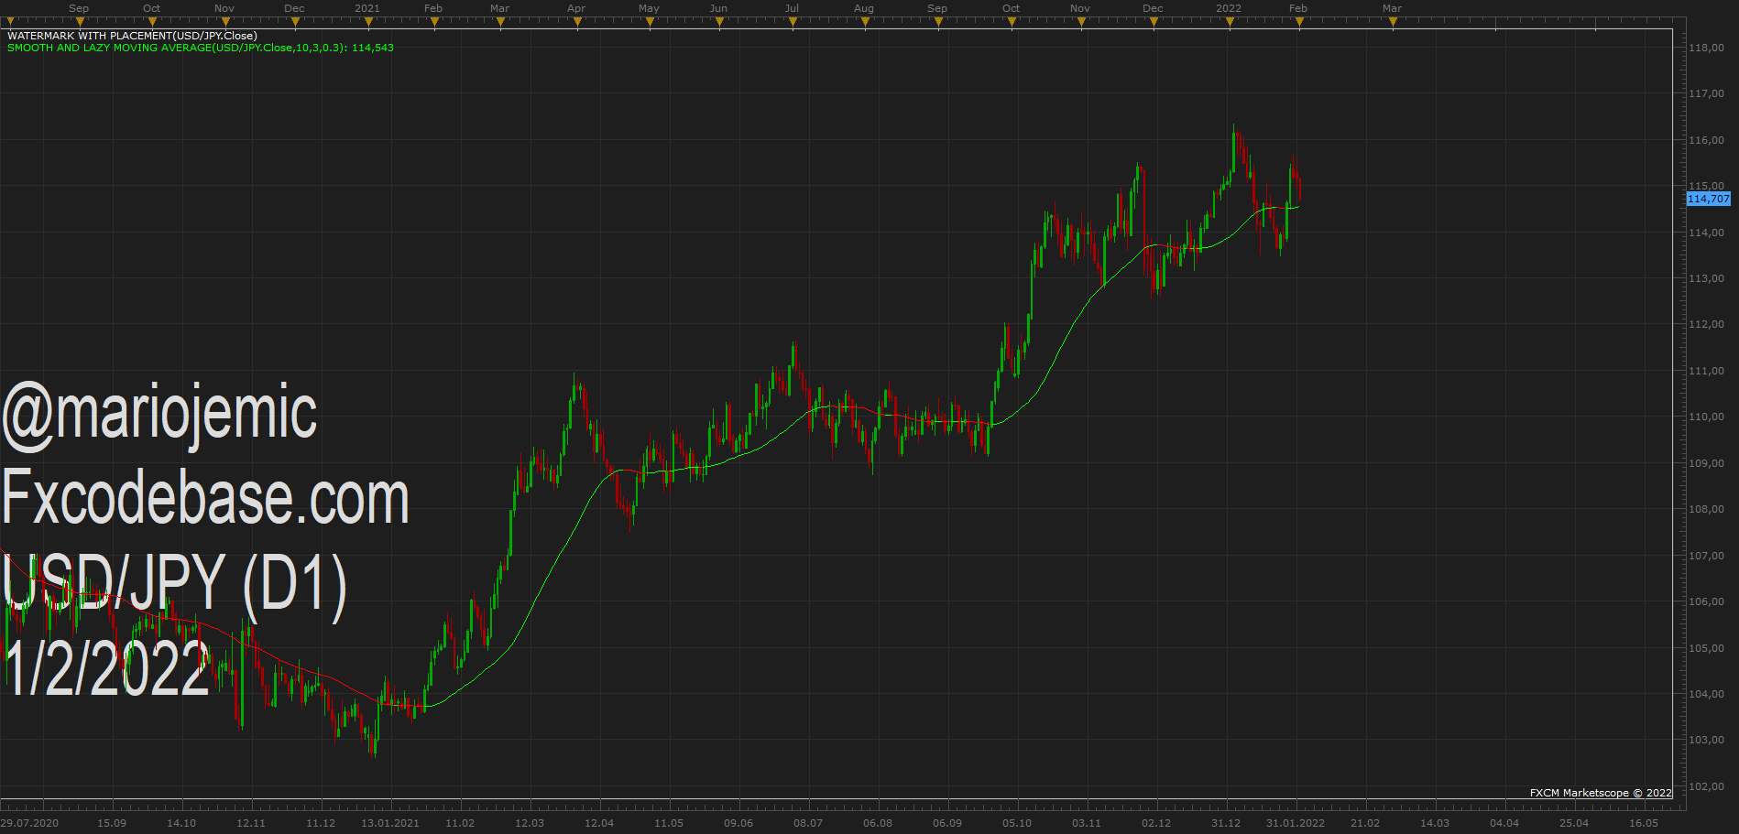The height and width of the screenshot is (834, 1739).
Task: Click the 09.06 date axis label
Action: pyautogui.click(x=738, y=823)
